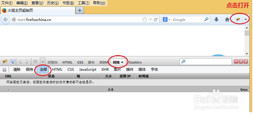Viewport: 253px width, 116px height.
Task: Open the Downloads arrow button
Action: pyautogui.click(x=216, y=19)
